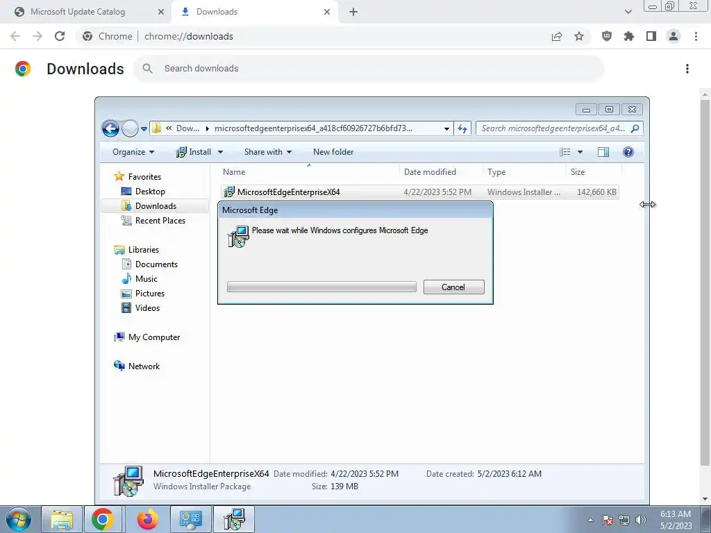The image size is (711, 533).
Task: Open the recent pages dropdown arrow
Action: tap(144, 128)
